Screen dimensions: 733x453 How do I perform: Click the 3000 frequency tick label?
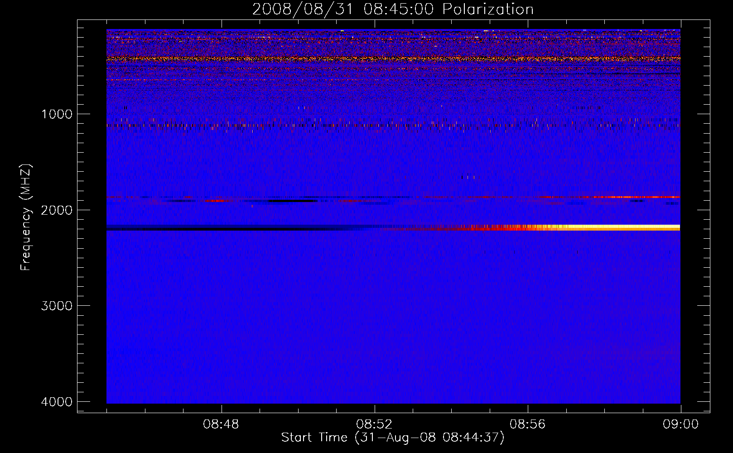(x=57, y=306)
